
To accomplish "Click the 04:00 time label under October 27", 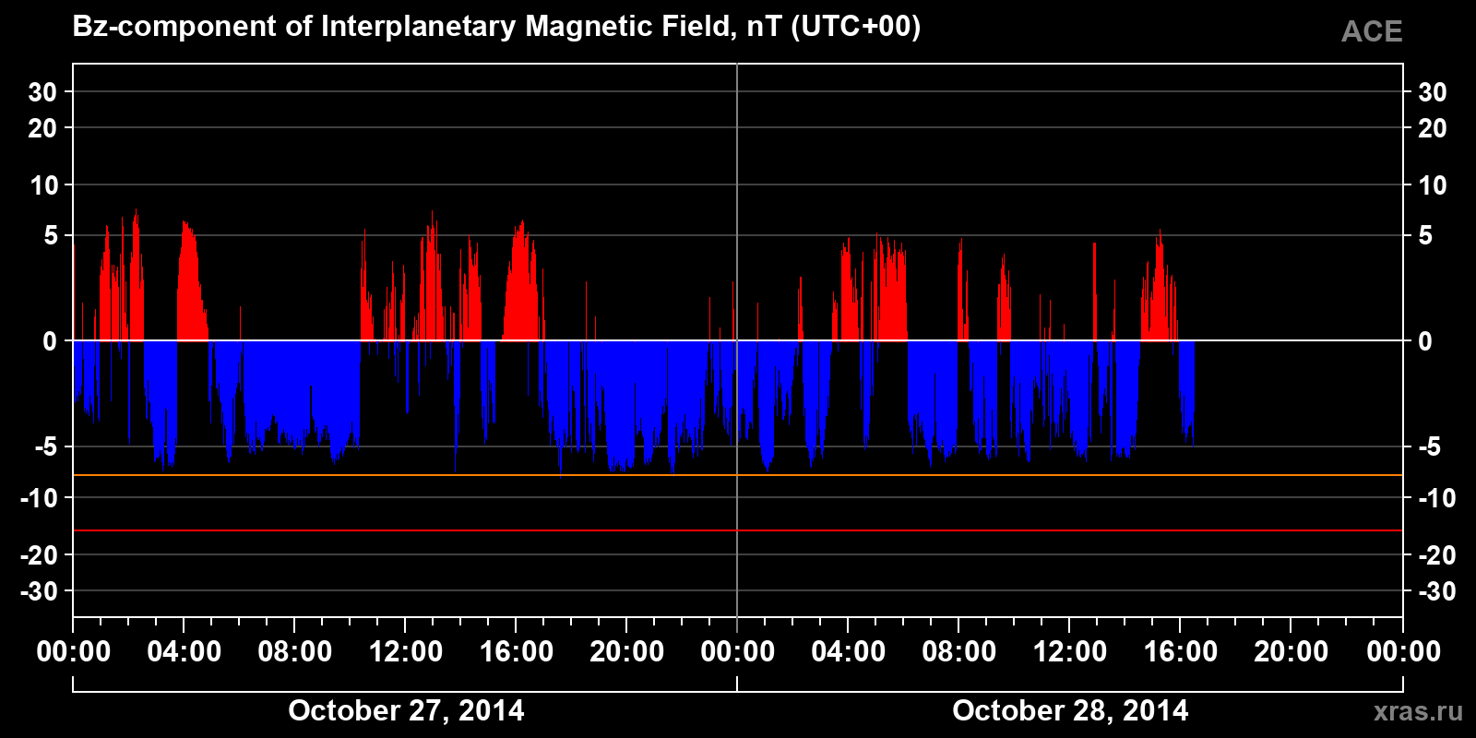I will pos(184,651).
